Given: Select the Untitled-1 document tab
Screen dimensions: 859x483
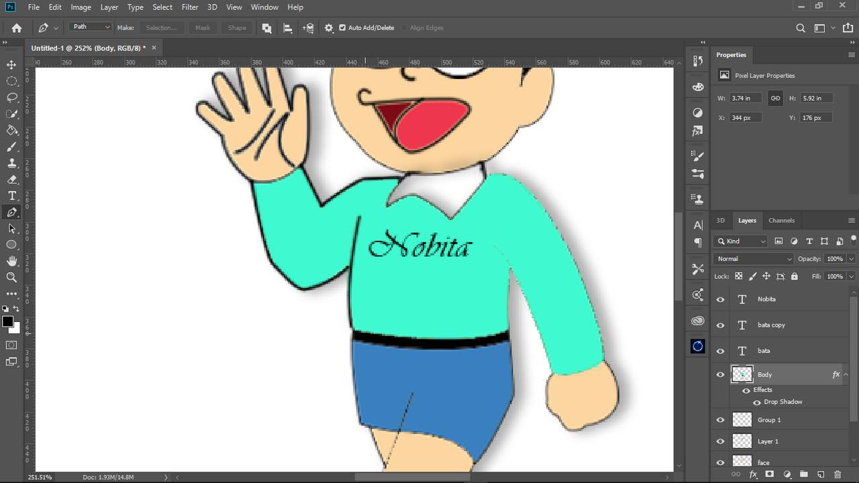Looking at the screenshot, I should click(x=93, y=48).
